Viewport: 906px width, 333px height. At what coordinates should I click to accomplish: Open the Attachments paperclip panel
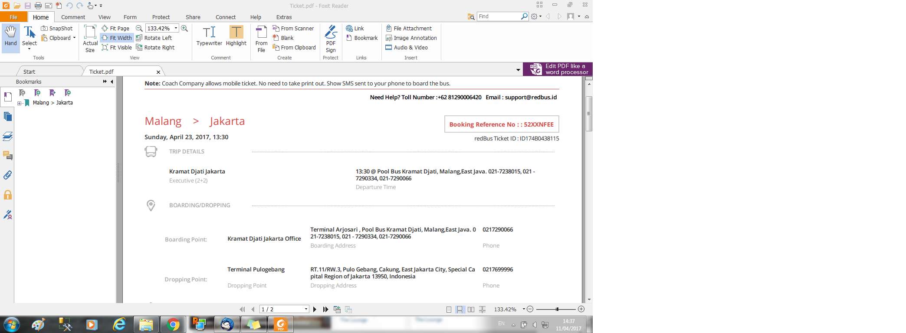click(x=7, y=175)
